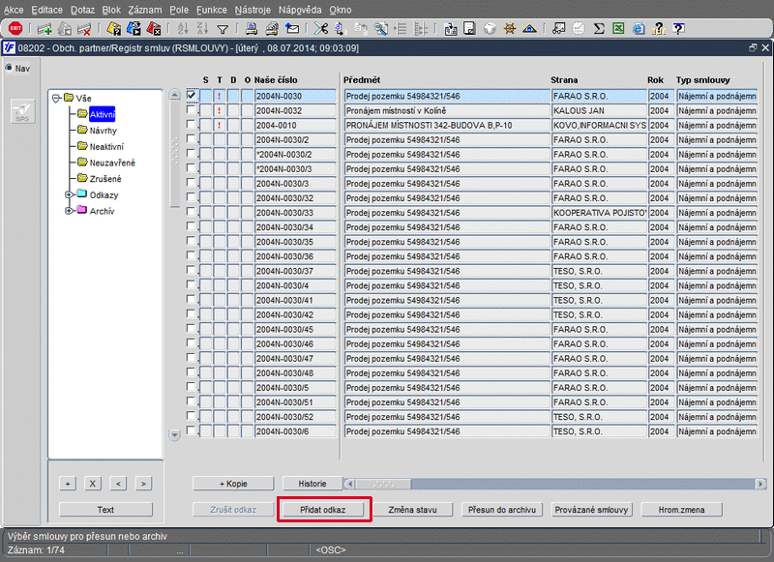Click the triangle with blue eye icon
This screenshot has height=562, width=774.
tap(529, 29)
